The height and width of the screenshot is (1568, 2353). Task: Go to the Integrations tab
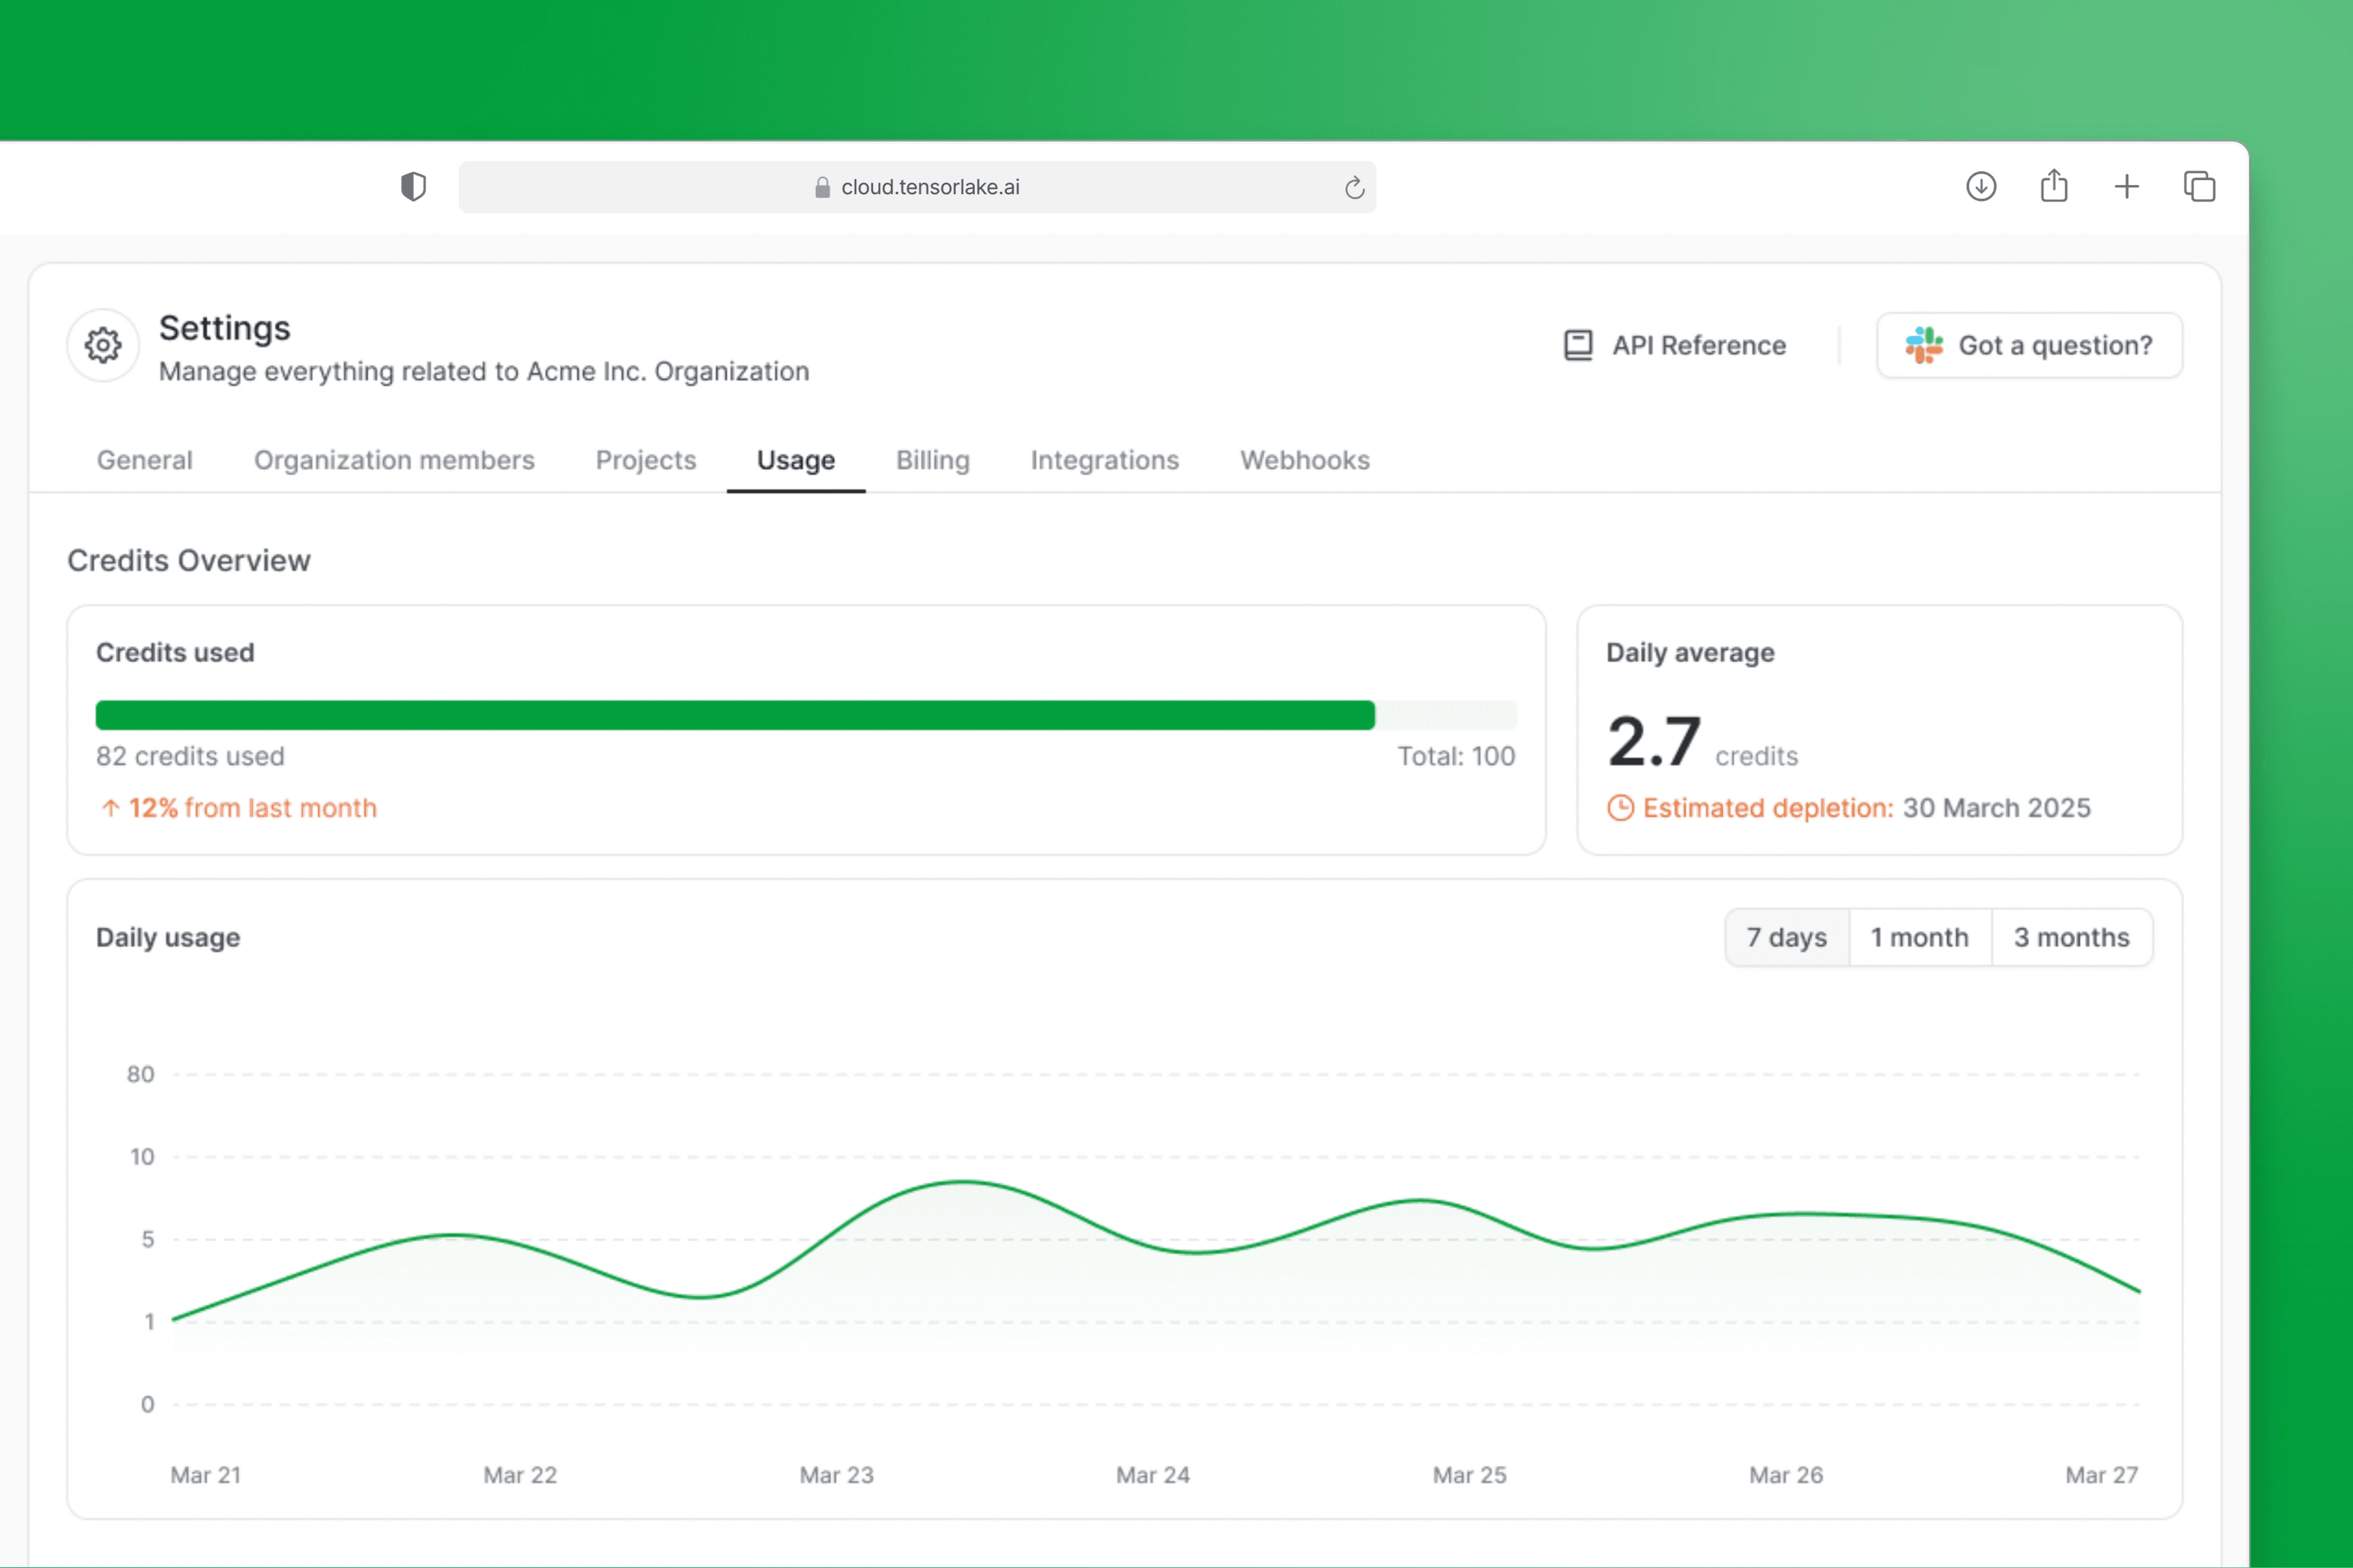tap(1104, 460)
